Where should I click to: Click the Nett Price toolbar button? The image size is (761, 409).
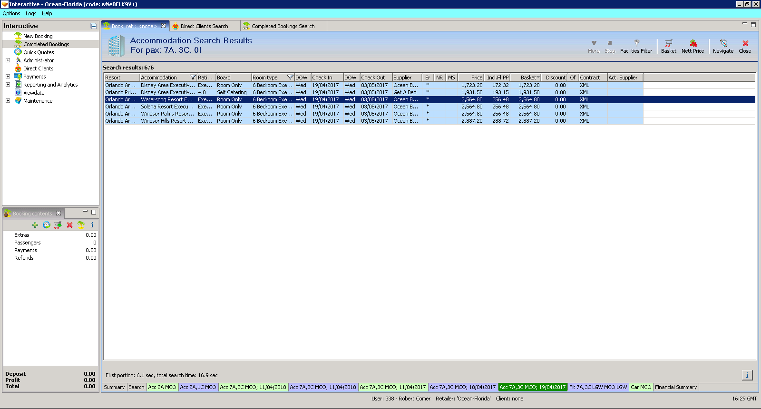click(693, 47)
